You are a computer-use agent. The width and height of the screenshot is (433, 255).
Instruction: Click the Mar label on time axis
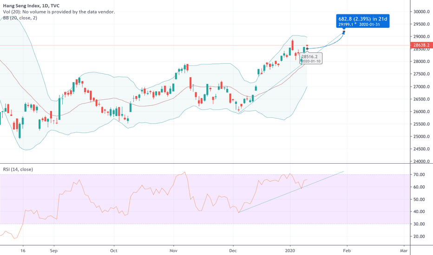coord(404,250)
